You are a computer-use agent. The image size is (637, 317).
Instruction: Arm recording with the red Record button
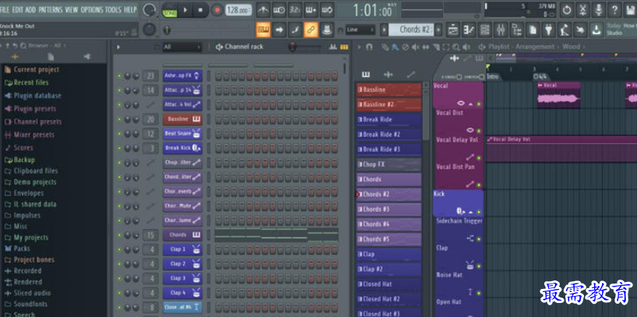click(217, 10)
